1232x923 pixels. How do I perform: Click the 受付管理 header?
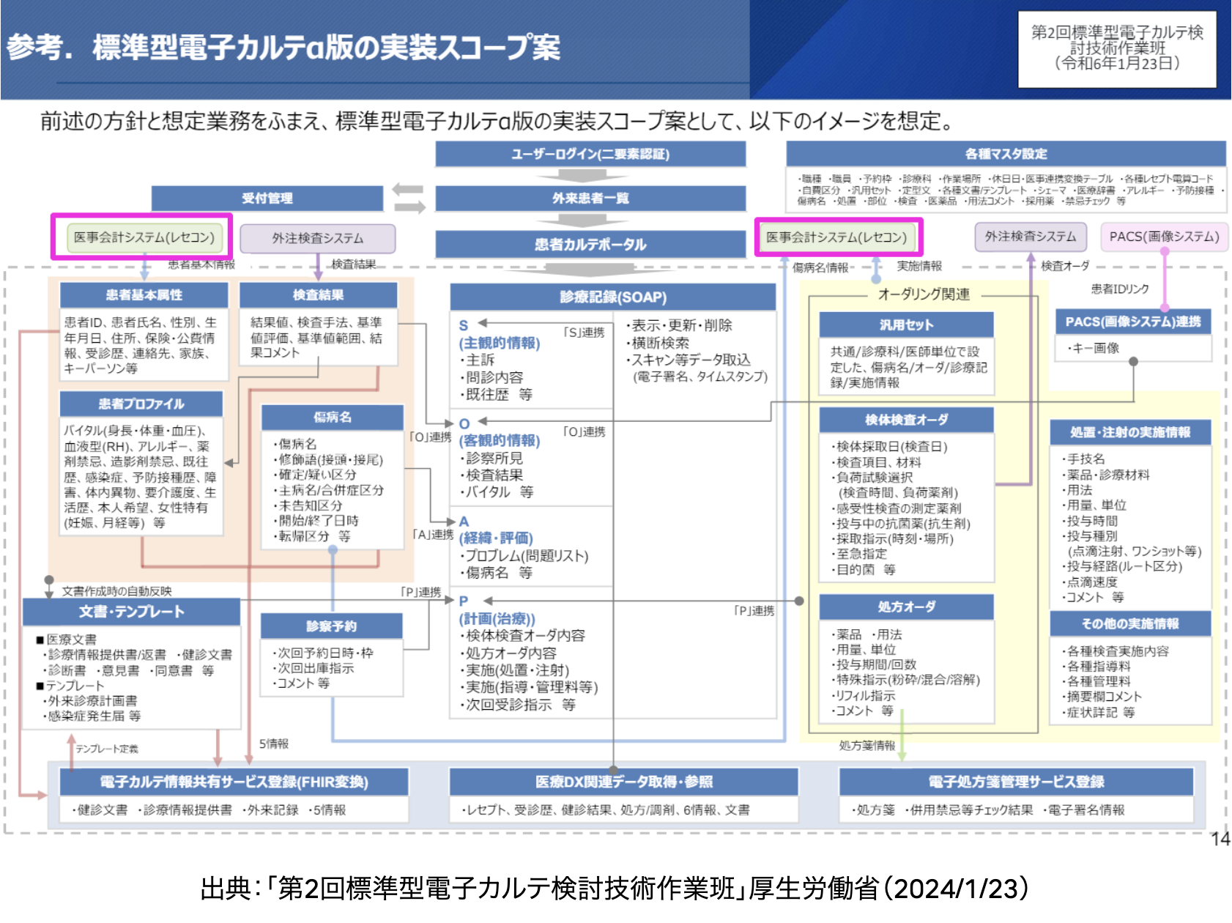coord(267,199)
